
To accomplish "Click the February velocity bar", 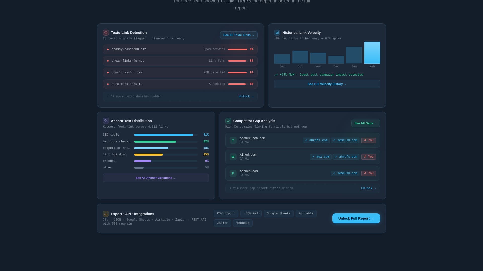I will coord(372,53).
